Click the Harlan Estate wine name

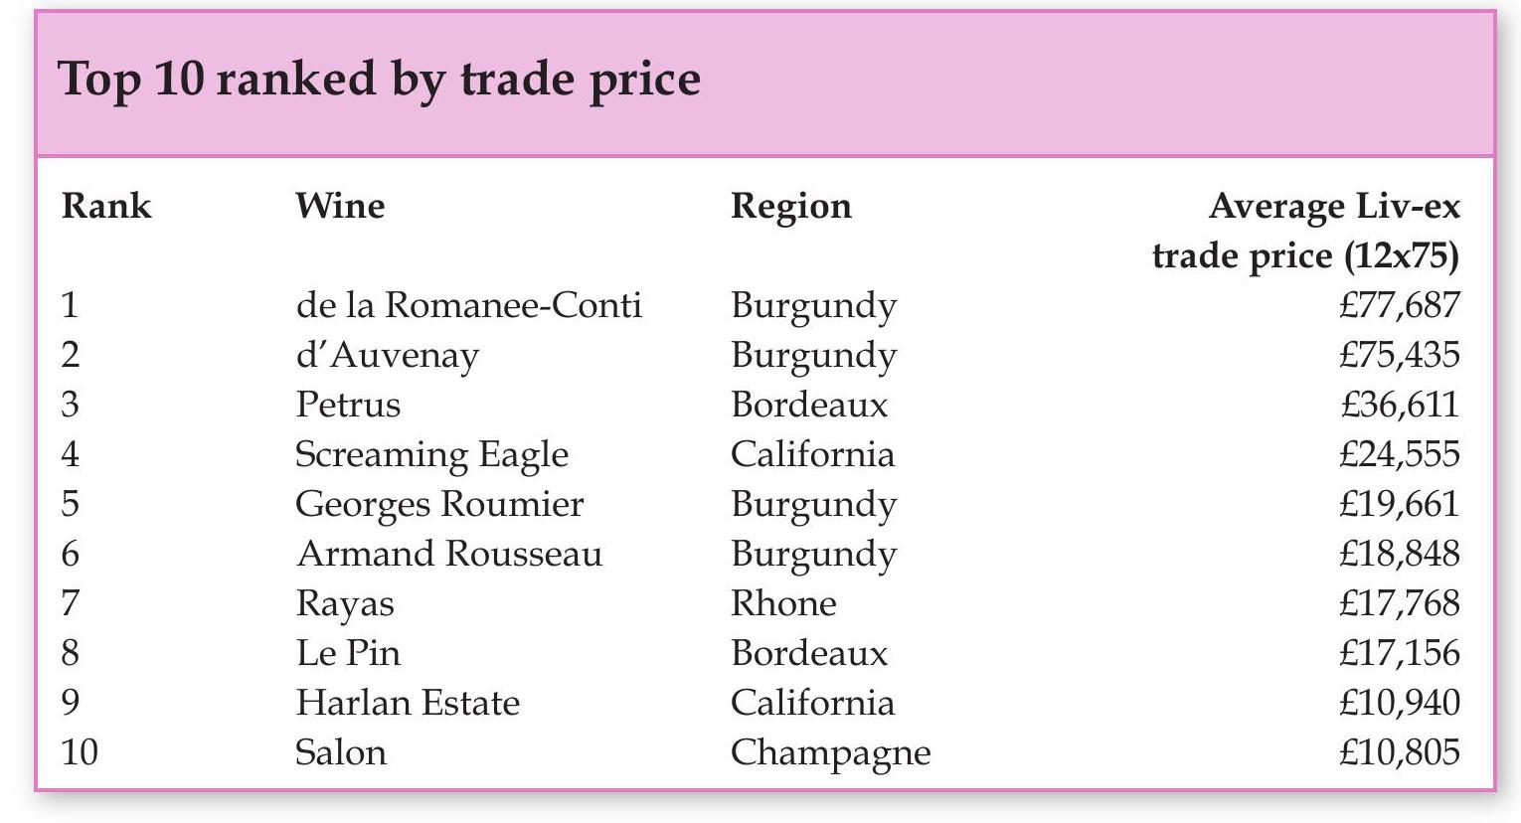pos(408,703)
